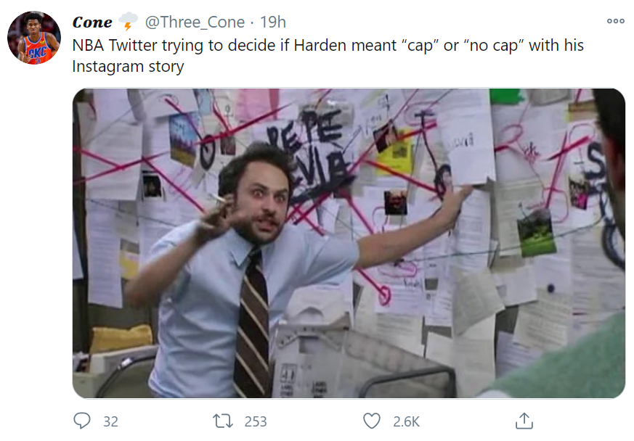Open the @Three_Cone handle link
634x441 pixels.
pyautogui.click(x=195, y=22)
